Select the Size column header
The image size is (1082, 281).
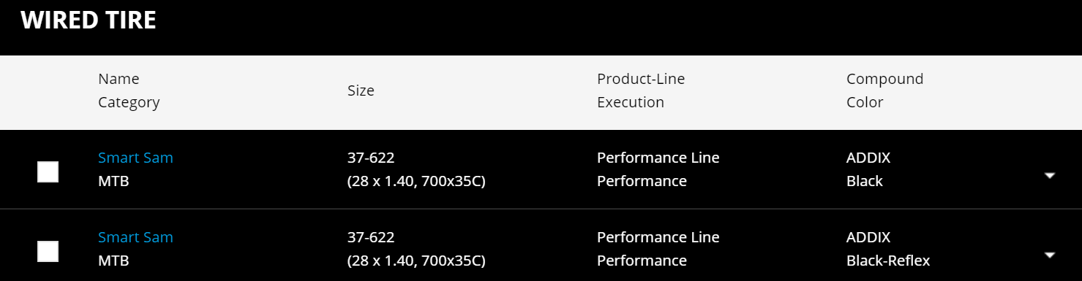point(361,91)
